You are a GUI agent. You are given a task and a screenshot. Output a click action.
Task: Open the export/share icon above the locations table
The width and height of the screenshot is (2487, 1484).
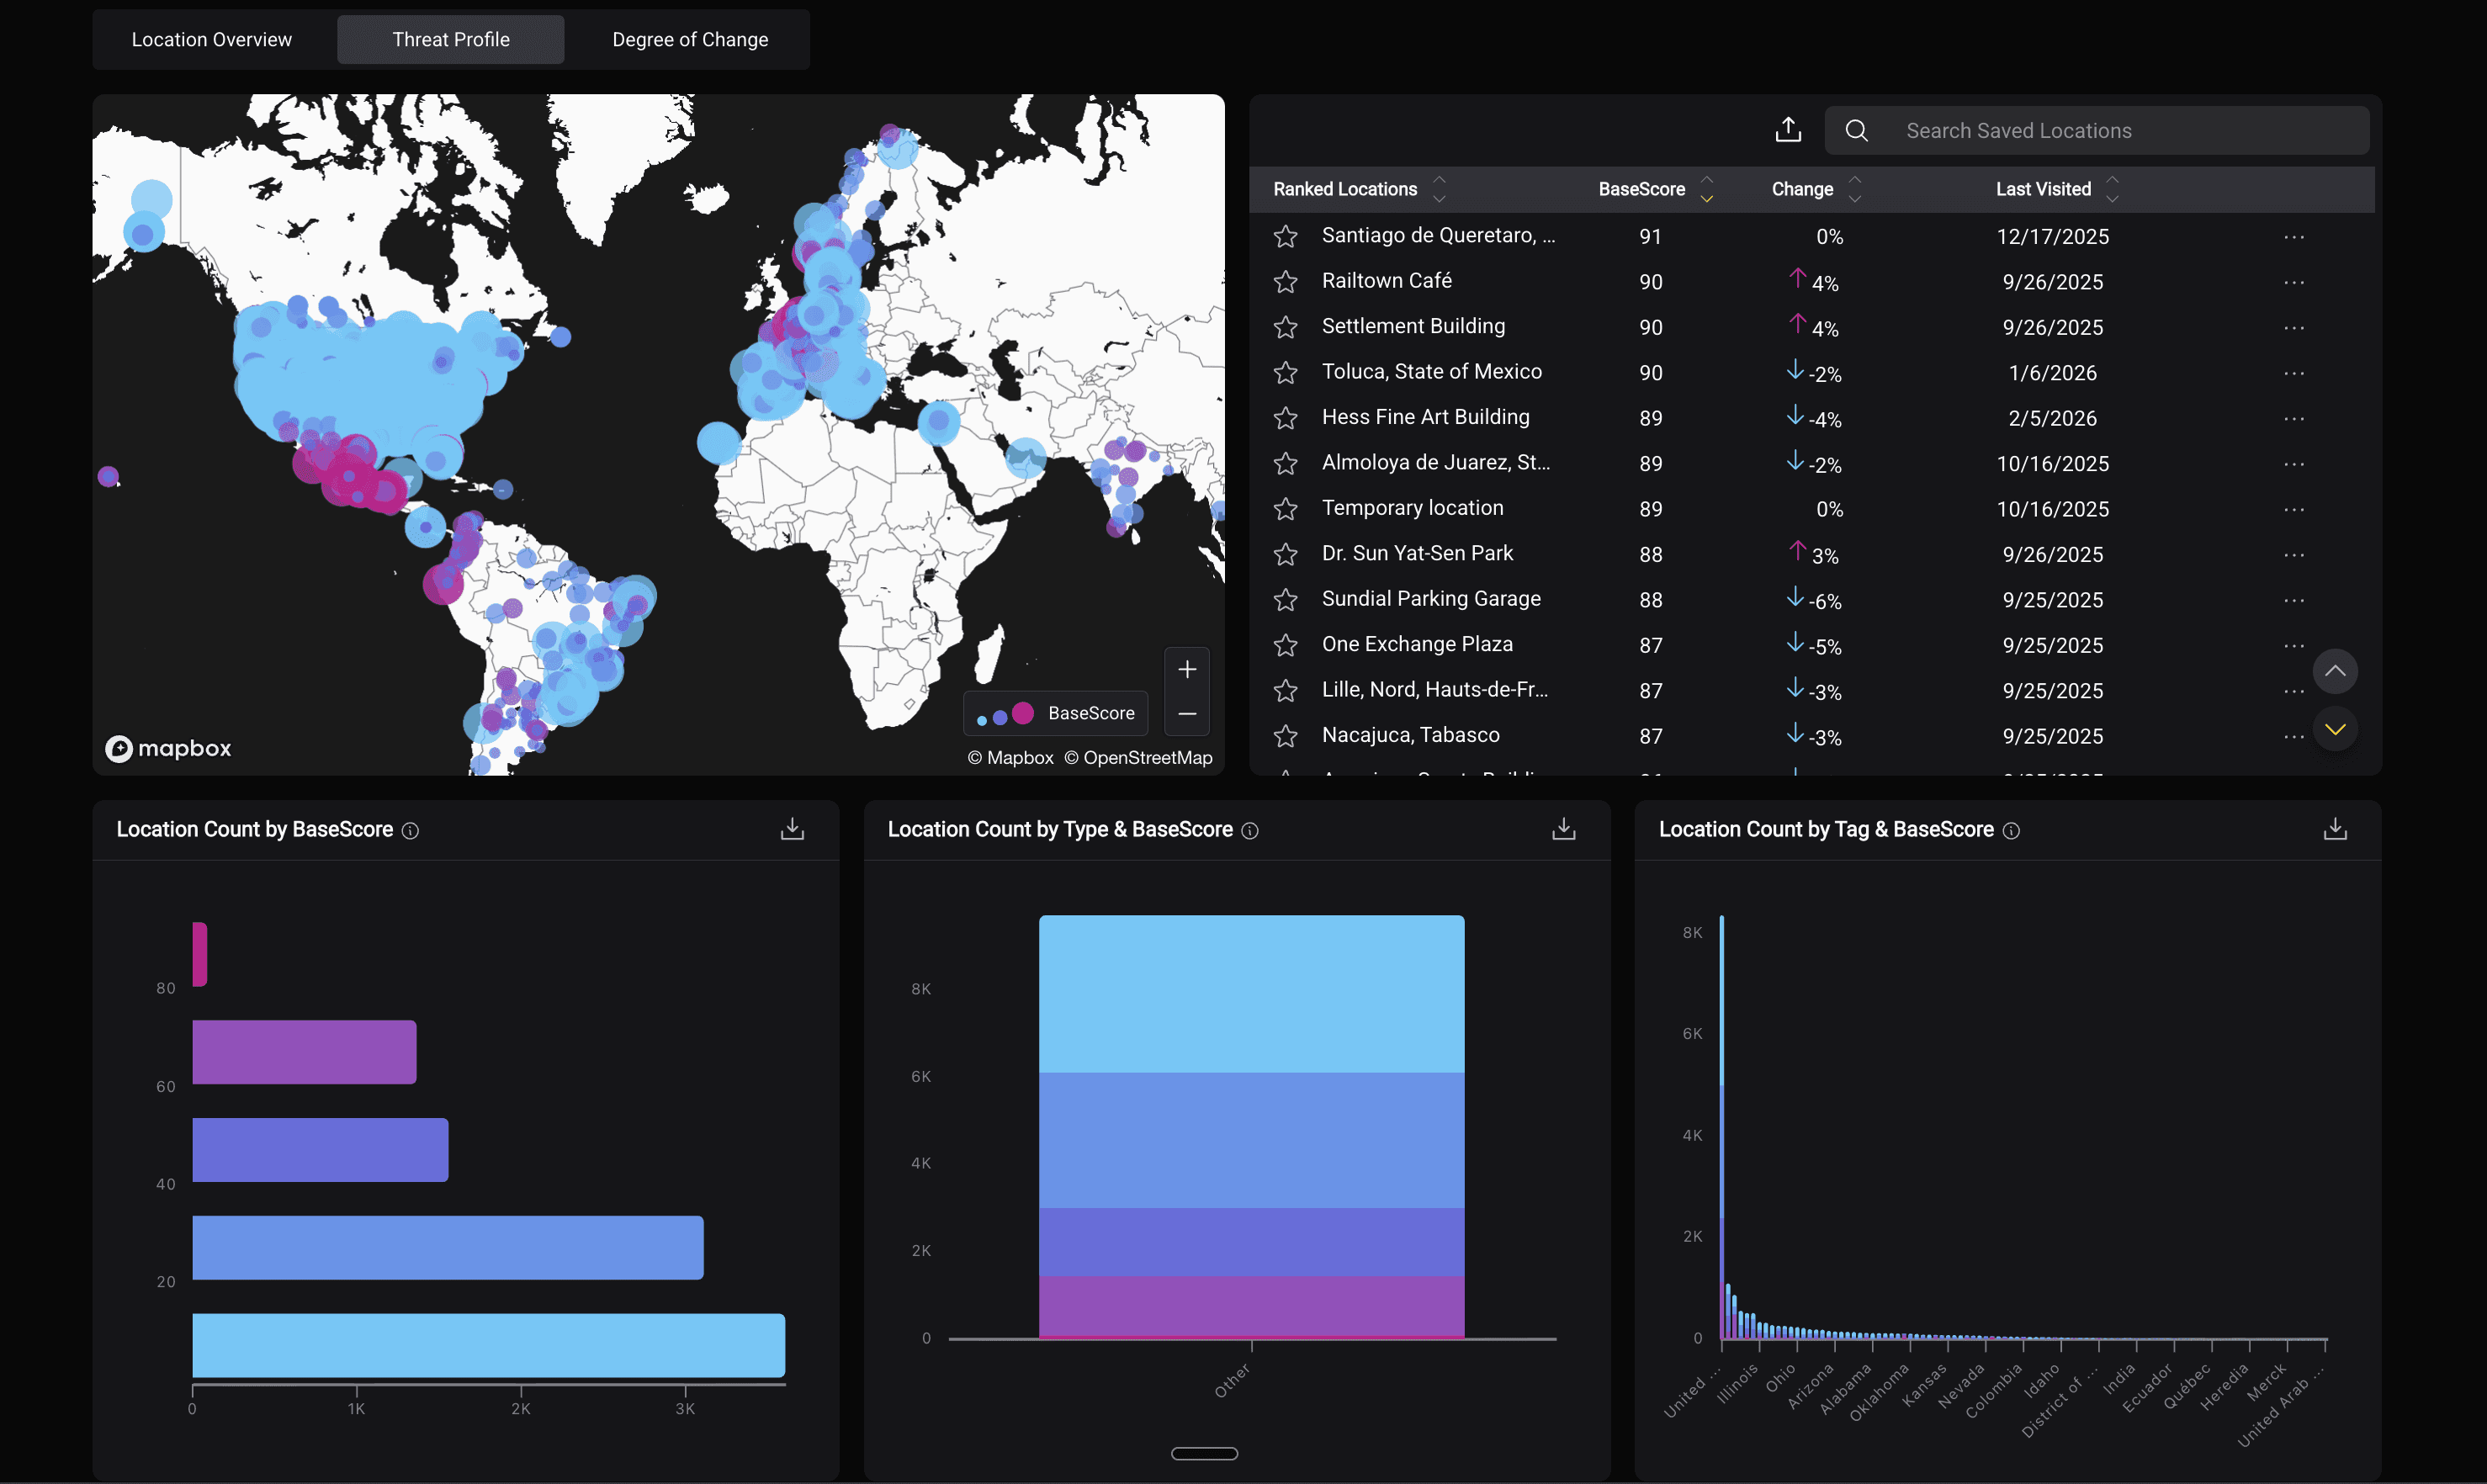[1788, 129]
